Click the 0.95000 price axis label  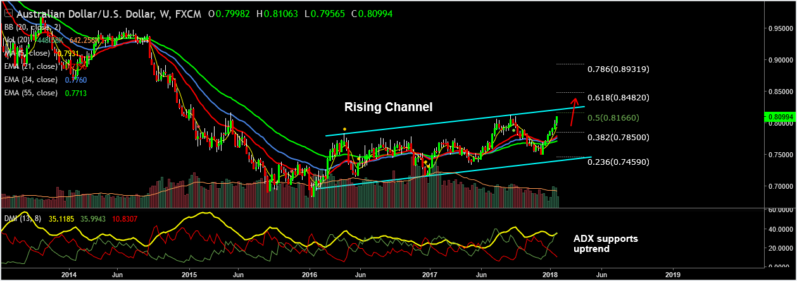coord(780,28)
